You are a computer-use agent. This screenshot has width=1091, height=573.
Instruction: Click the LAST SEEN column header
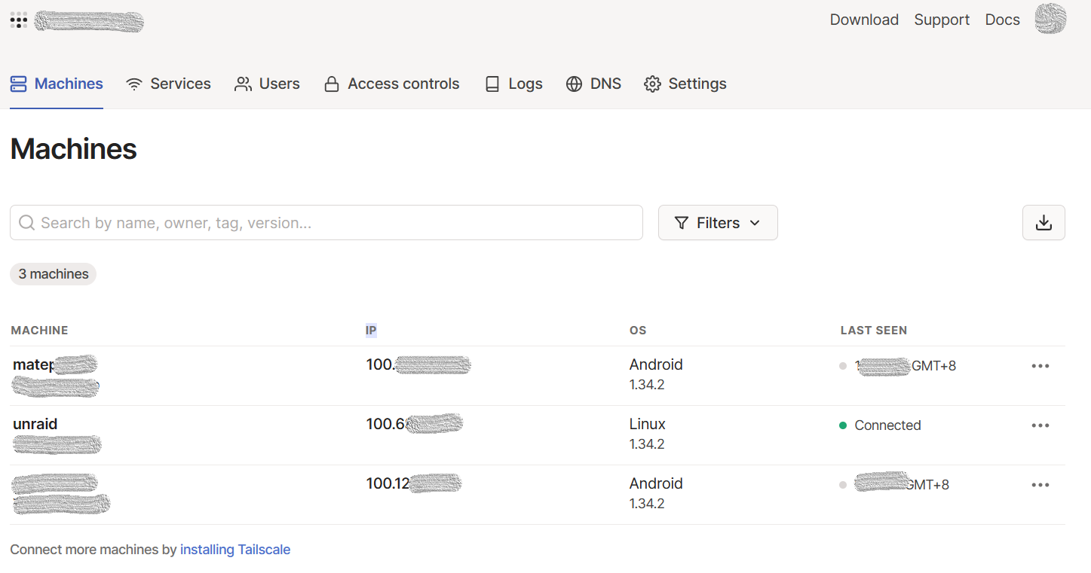[874, 331]
